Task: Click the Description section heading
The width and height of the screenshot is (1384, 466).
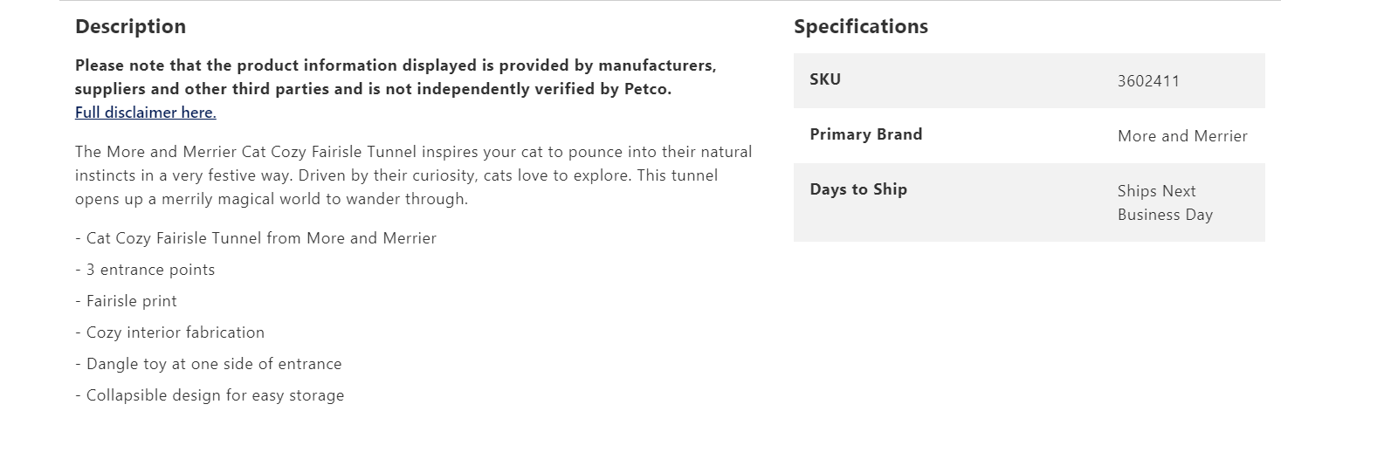Action: tap(130, 27)
